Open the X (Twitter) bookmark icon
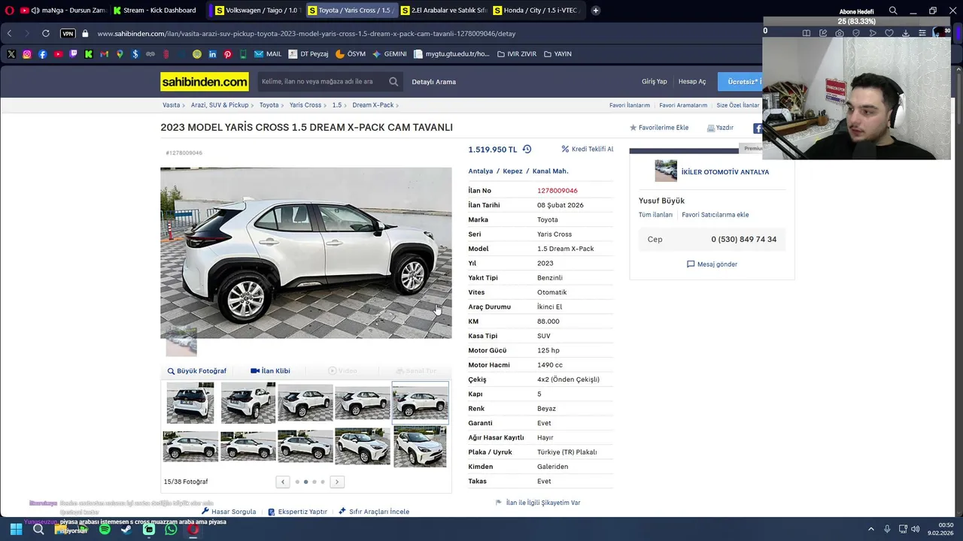This screenshot has height=541, width=963. (x=11, y=54)
